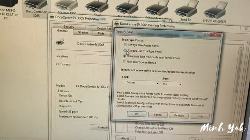Enable Print TrueType as Bitmap checkbox
This screenshot has height=140, width=250.
tap(124, 61)
